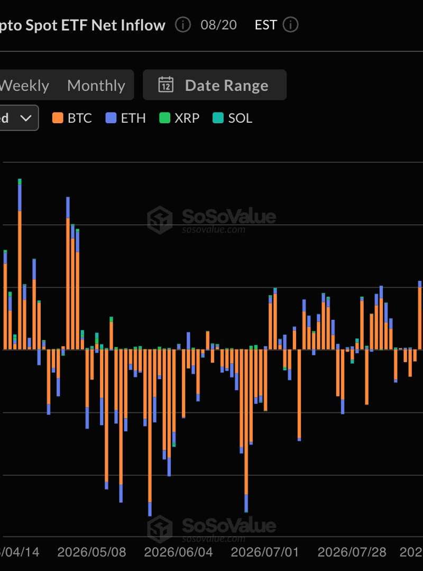Click 2026/05/08 axis label
423x571 pixels.
pos(92,552)
